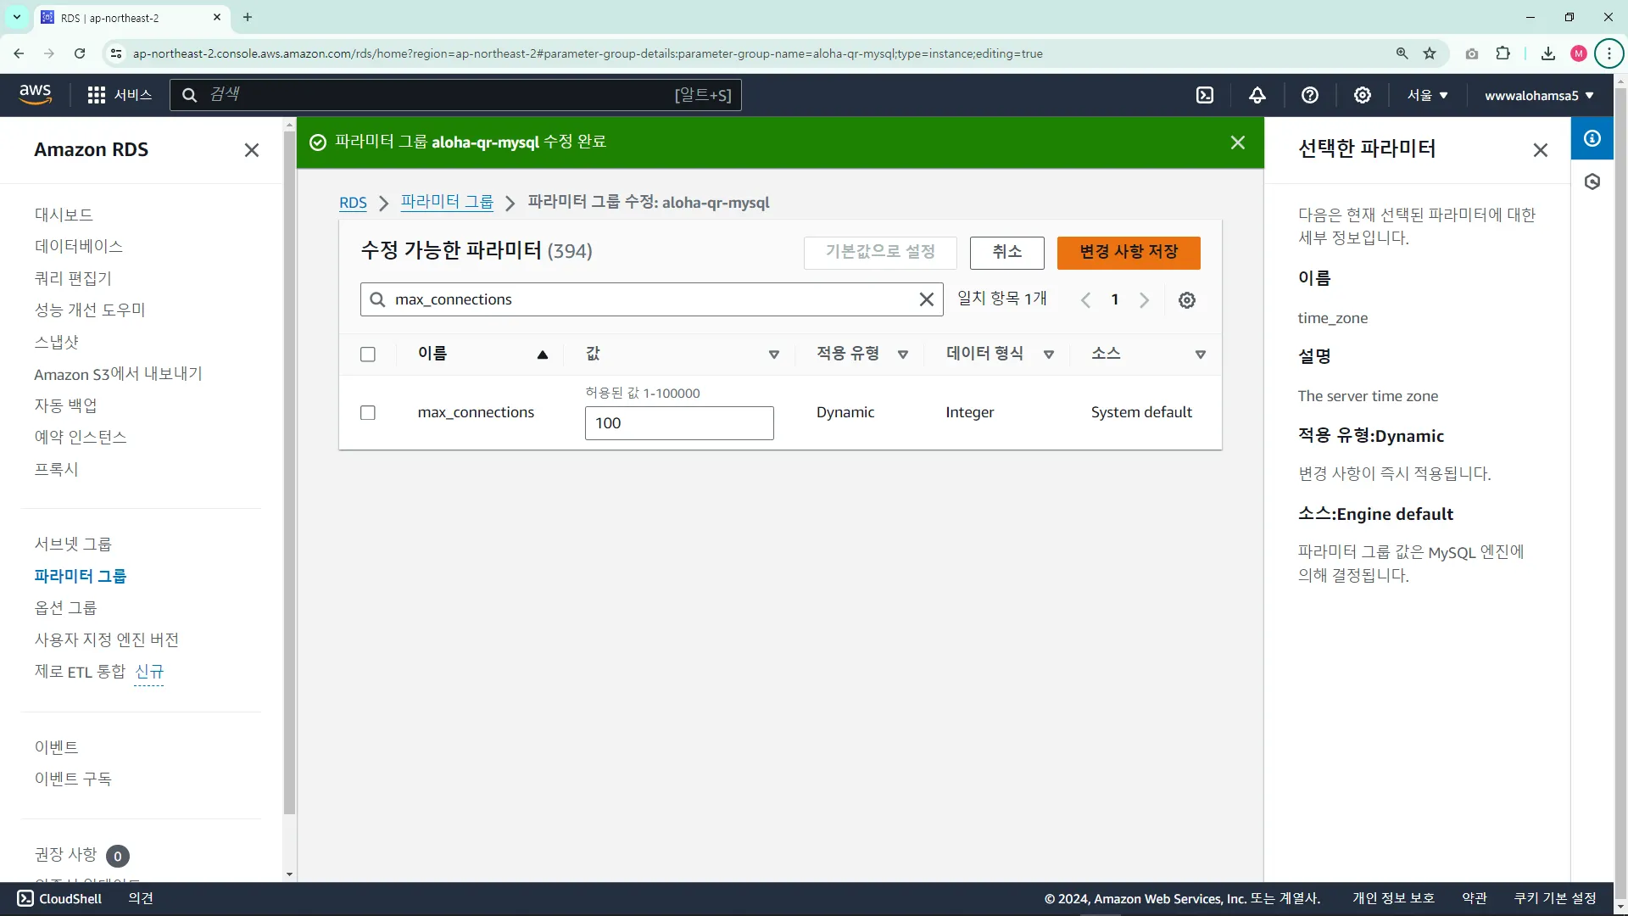Click the 파라미터 그룹 breadcrumb link
Image resolution: width=1628 pixels, height=916 pixels.
[447, 202]
